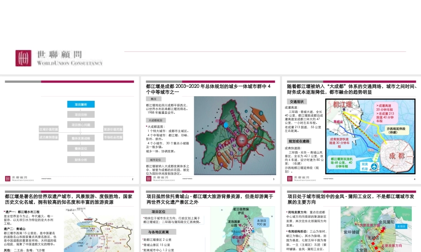
Task: Select the blue '项目解析' box in the flowchart
Action: pos(81,105)
